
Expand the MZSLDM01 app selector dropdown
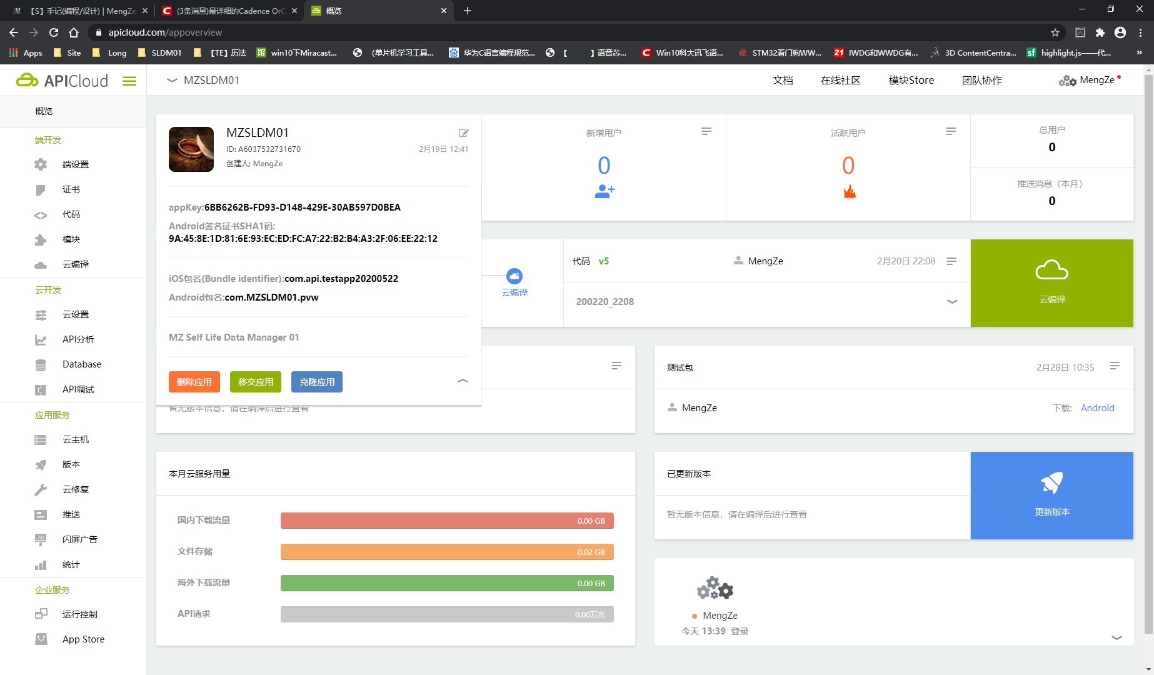[172, 80]
